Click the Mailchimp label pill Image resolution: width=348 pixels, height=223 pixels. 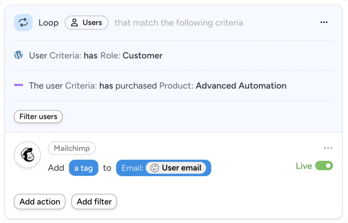(x=72, y=148)
